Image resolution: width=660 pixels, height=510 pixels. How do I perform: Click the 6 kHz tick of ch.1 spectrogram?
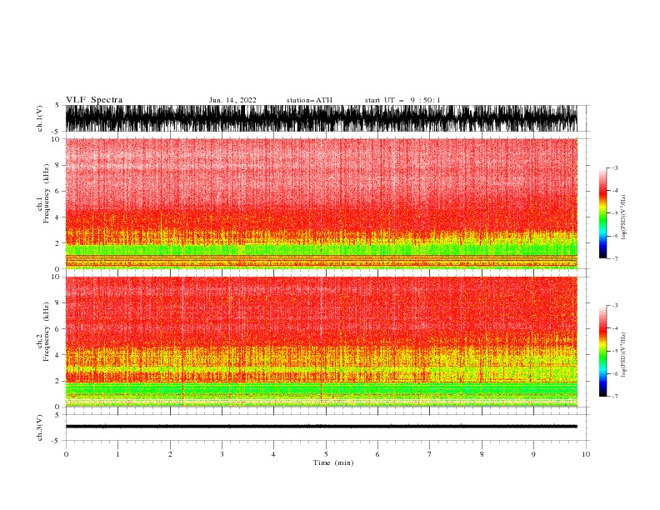(58, 191)
